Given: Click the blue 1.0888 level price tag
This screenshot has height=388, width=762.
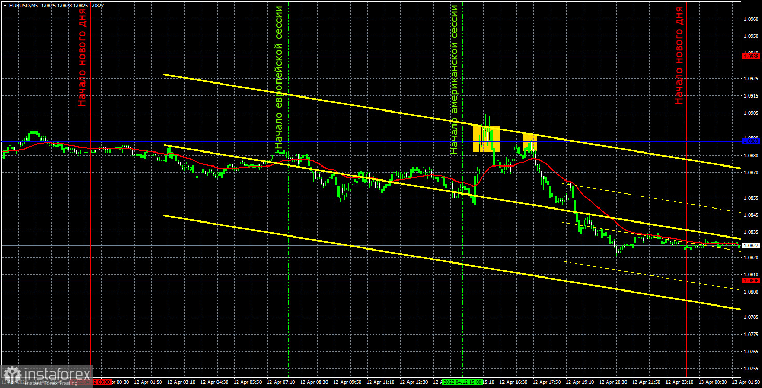Looking at the screenshot, I should tap(751, 141).
